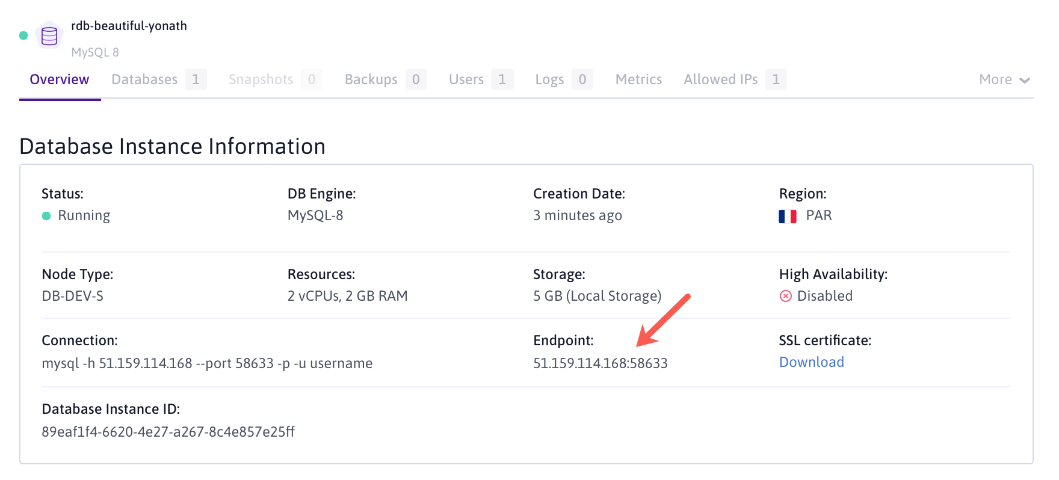Image resolution: width=1059 pixels, height=480 pixels.
Task: Click the database instance icon
Action: pyautogui.click(x=49, y=36)
